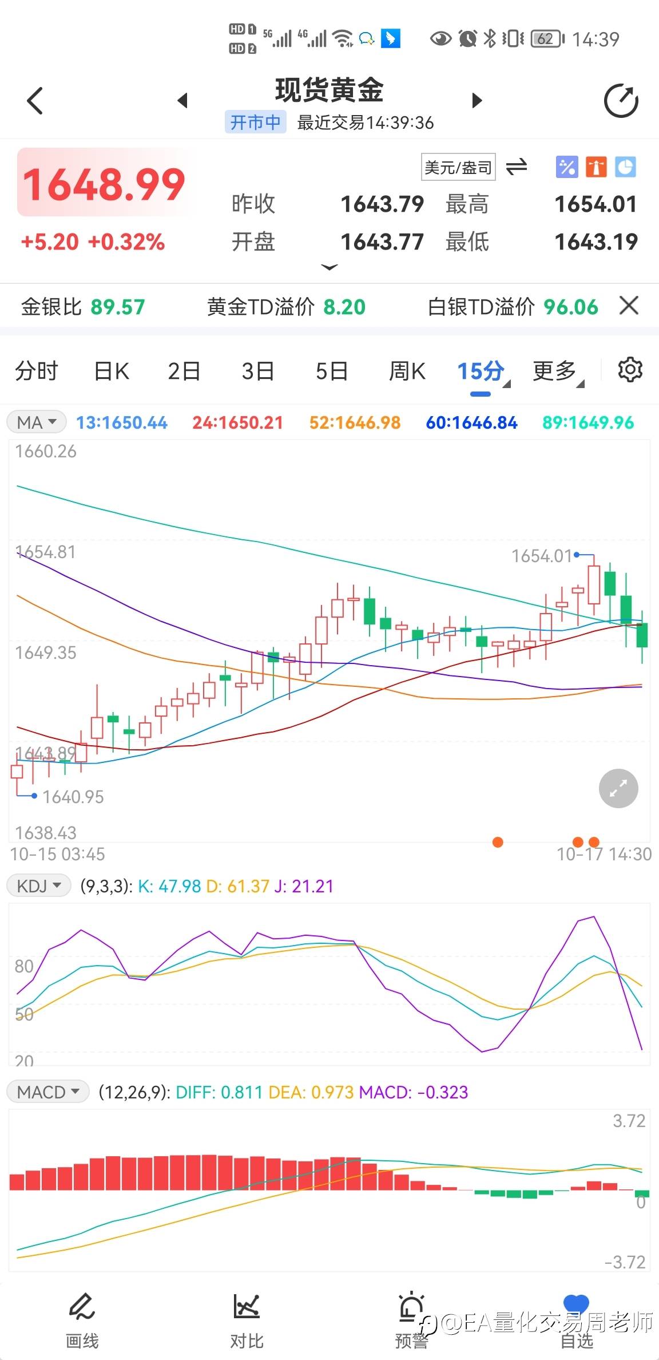
Task: Expand more quote details with down chevron
Action: click(329, 267)
